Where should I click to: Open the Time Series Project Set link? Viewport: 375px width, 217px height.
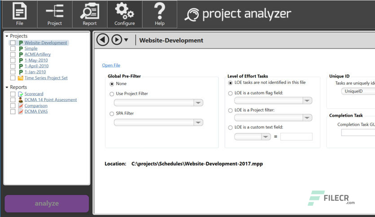(x=46, y=78)
